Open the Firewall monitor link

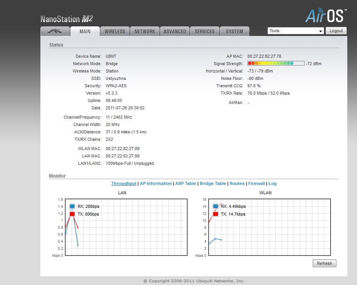(x=257, y=183)
